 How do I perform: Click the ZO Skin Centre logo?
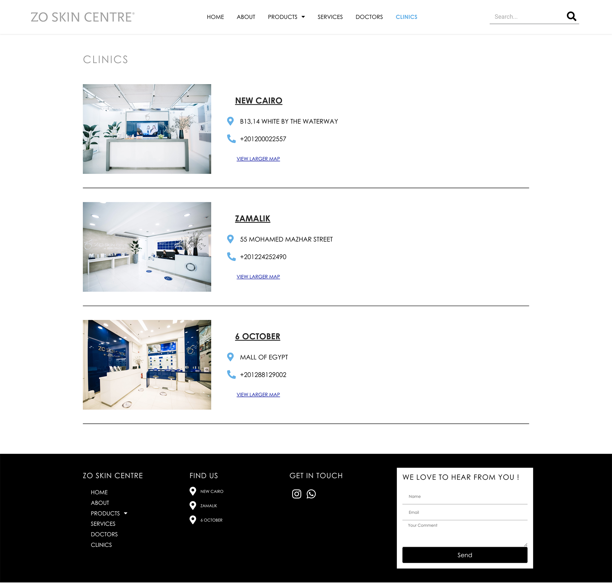tap(83, 17)
